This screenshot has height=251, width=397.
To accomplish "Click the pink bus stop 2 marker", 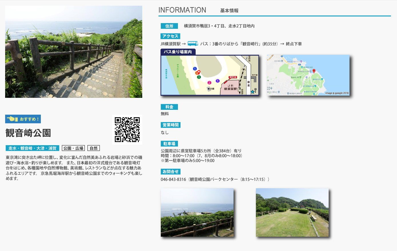I will tap(209, 83).
